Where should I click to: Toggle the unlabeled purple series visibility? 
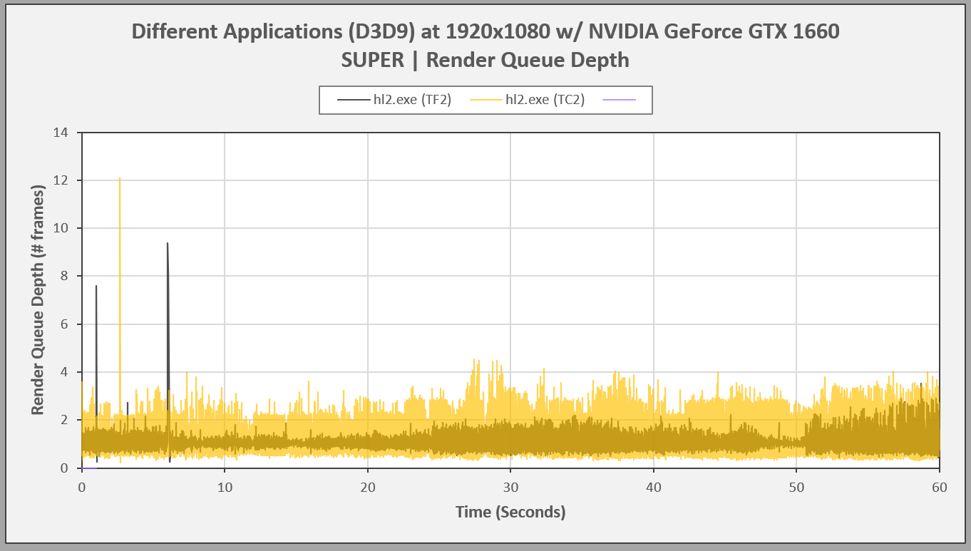(x=617, y=99)
